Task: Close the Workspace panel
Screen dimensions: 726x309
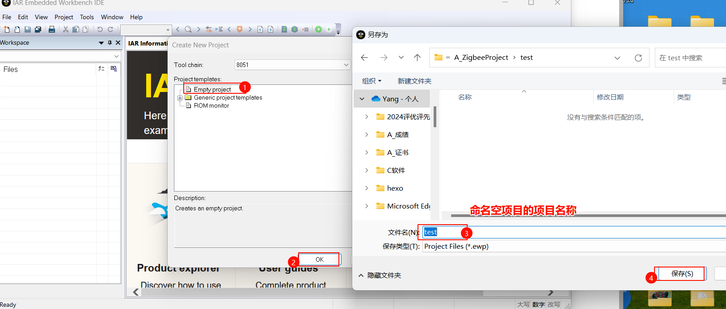Action: (118, 43)
